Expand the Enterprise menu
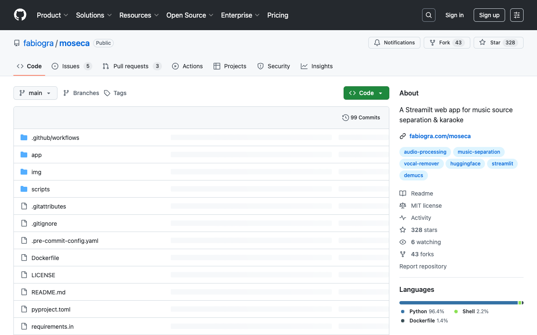 click(x=240, y=15)
